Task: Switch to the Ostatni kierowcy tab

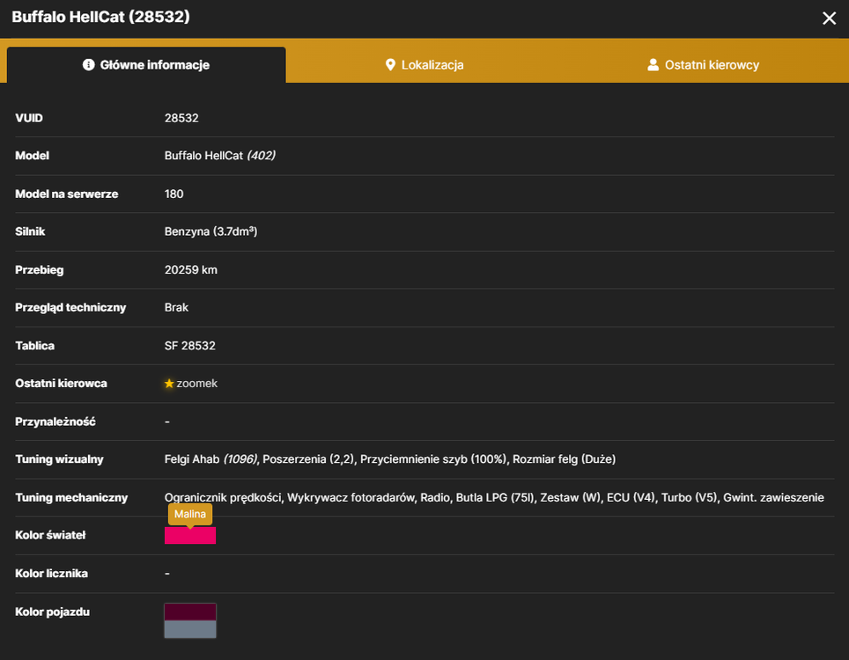Action: coord(704,65)
